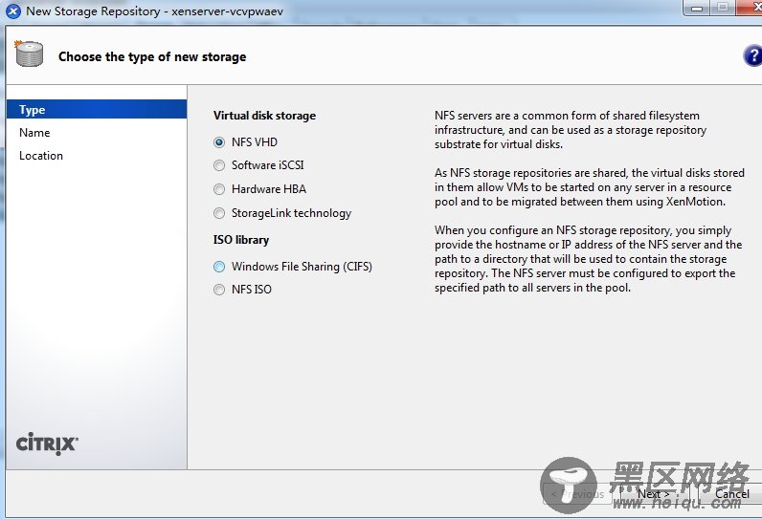Click the 'Choose the type of new storage' title

(152, 56)
